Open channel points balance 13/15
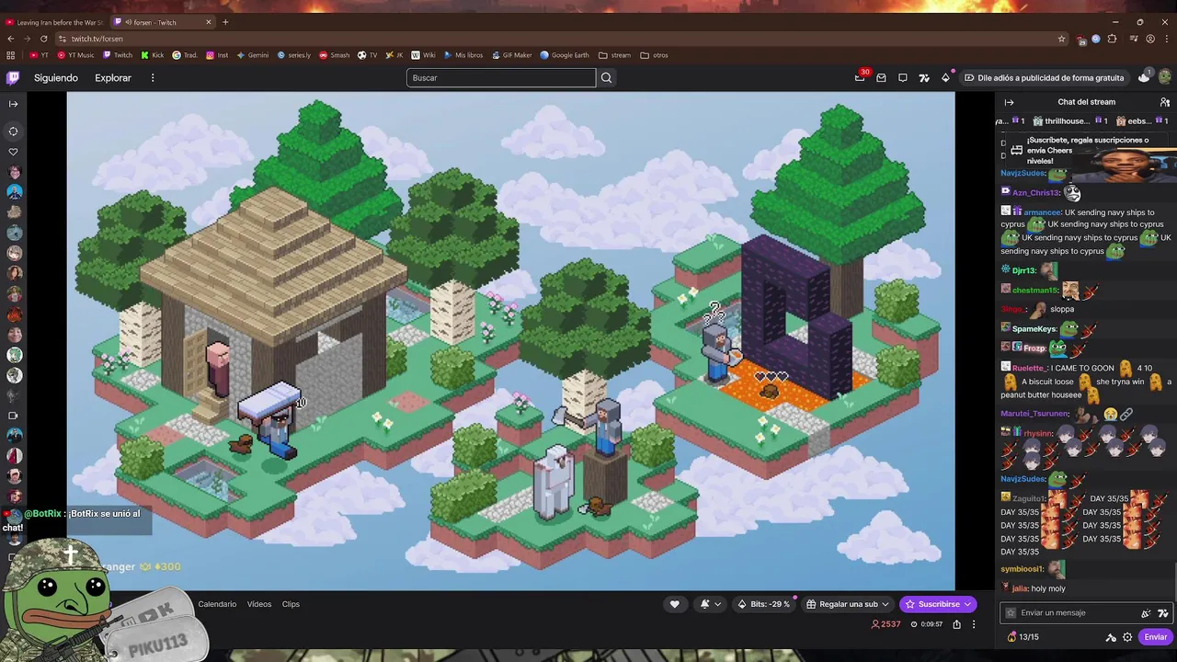Screen dimensions: 1177x662 click(x=1023, y=637)
